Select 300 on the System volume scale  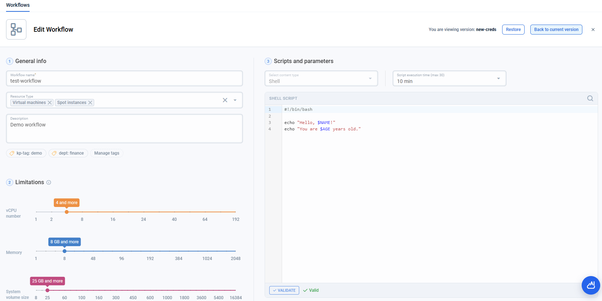[116, 298]
